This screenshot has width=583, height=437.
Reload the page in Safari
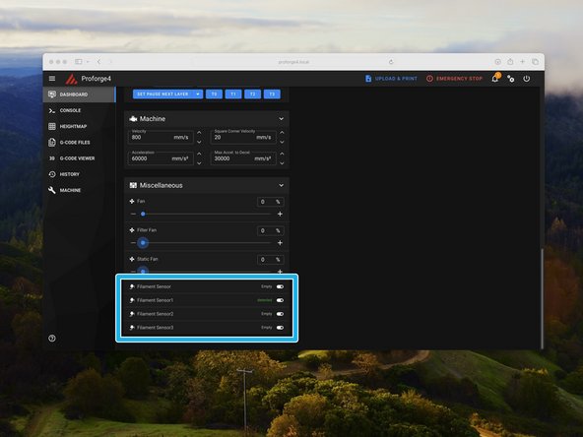391,62
